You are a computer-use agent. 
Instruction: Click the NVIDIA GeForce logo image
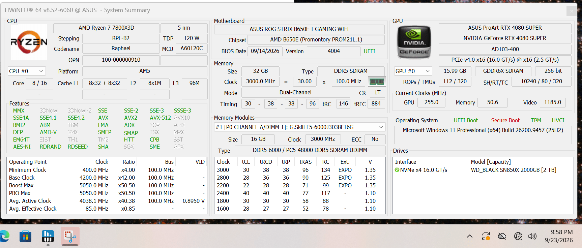414,42
